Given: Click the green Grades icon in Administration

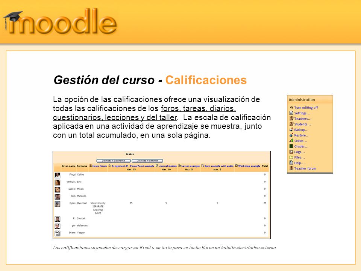Looking at the screenshot, I should 291,146.
